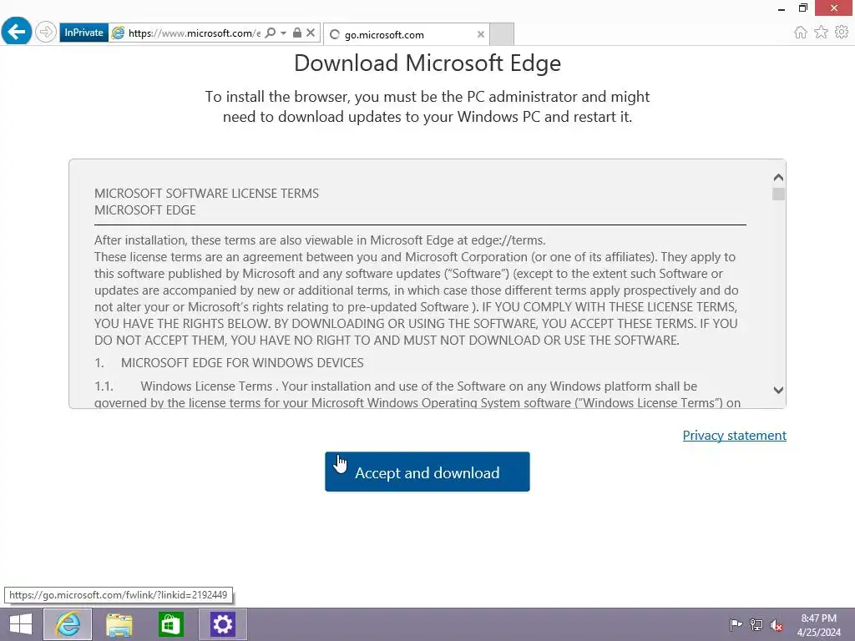
Task: Click the InPrivate indicator badge
Action: (x=83, y=33)
